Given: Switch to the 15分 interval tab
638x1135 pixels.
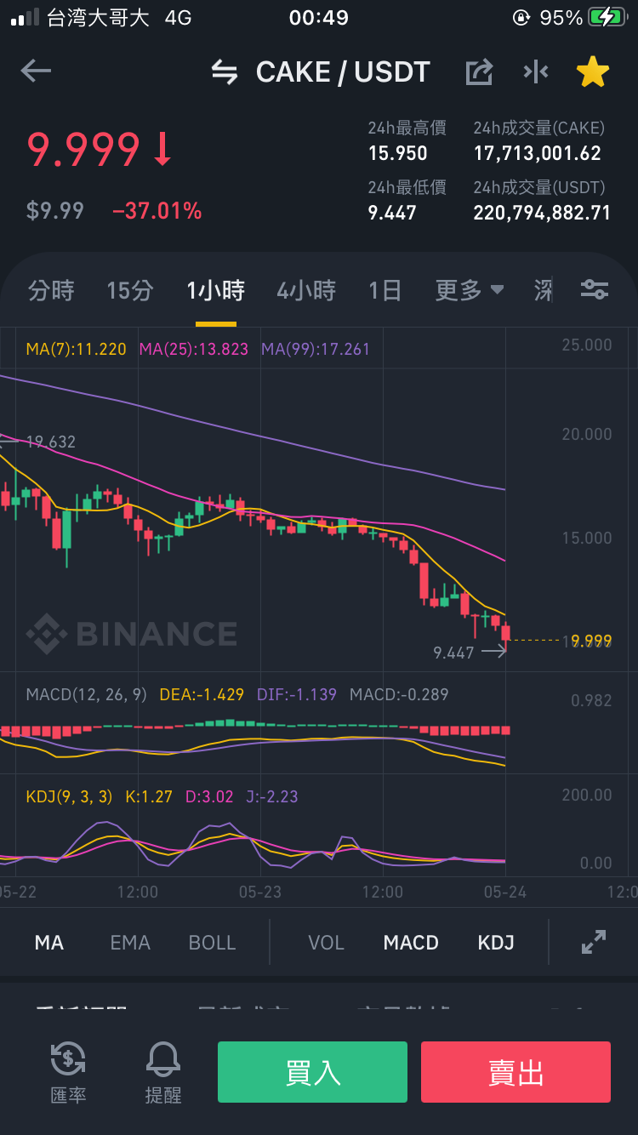Looking at the screenshot, I should 130,290.
